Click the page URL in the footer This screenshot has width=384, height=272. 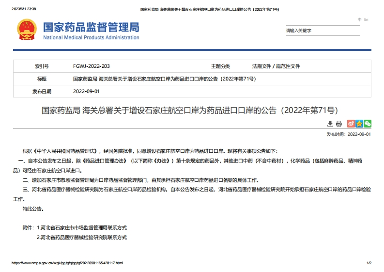click(67, 263)
